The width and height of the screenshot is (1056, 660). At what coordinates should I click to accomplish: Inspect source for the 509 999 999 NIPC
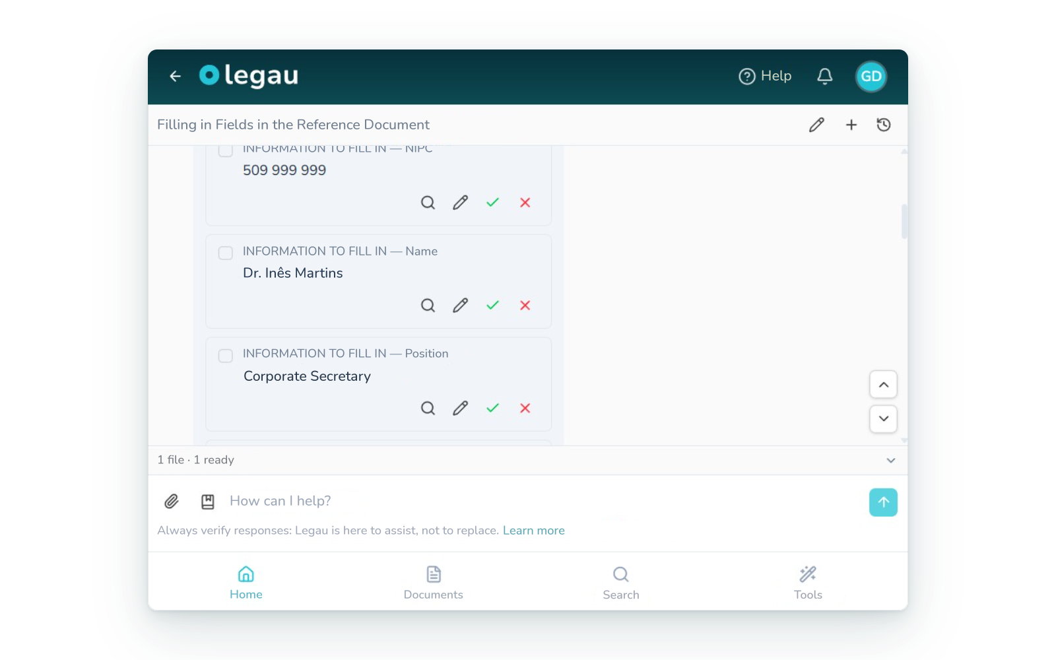[428, 203]
